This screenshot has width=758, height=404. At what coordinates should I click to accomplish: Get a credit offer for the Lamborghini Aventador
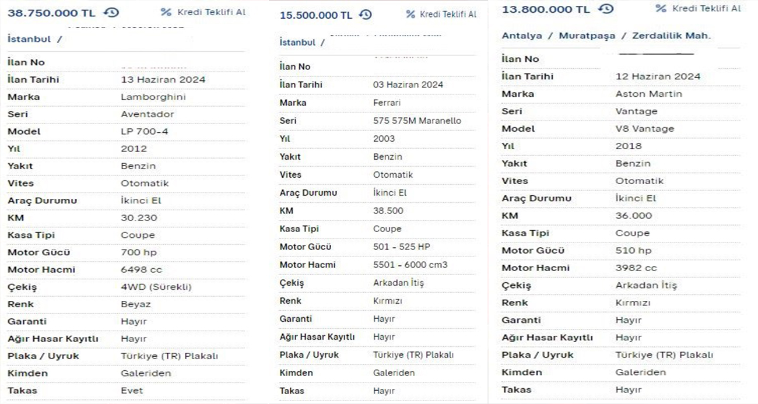click(211, 12)
